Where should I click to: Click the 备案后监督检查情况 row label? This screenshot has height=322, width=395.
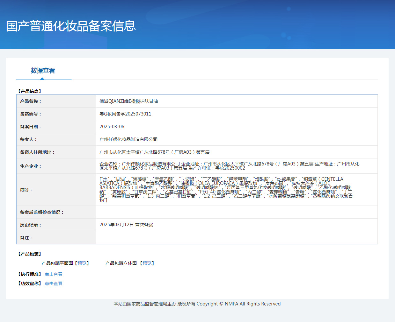42,212
